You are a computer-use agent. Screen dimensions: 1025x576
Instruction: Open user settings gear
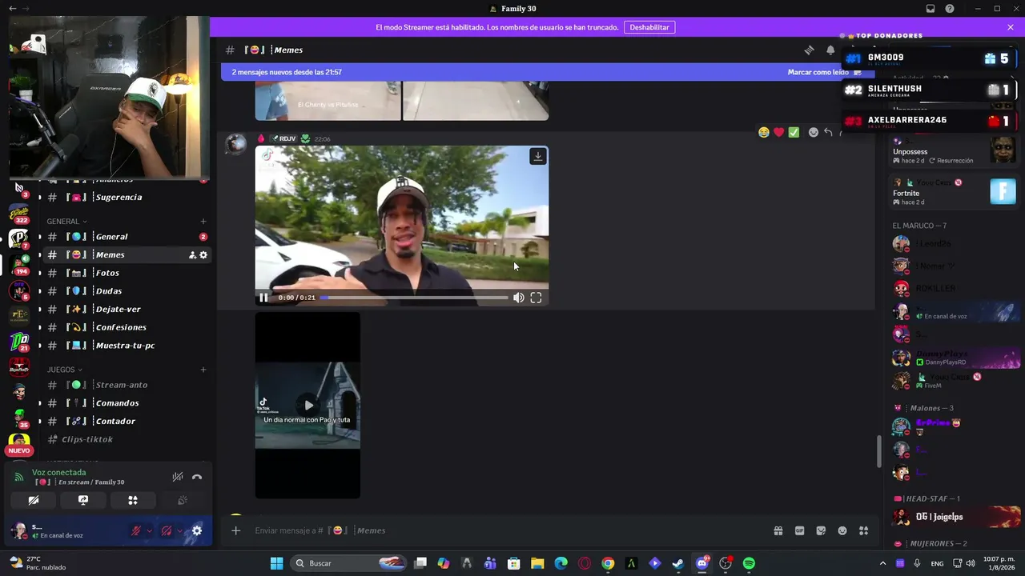pyautogui.click(x=197, y=530)
